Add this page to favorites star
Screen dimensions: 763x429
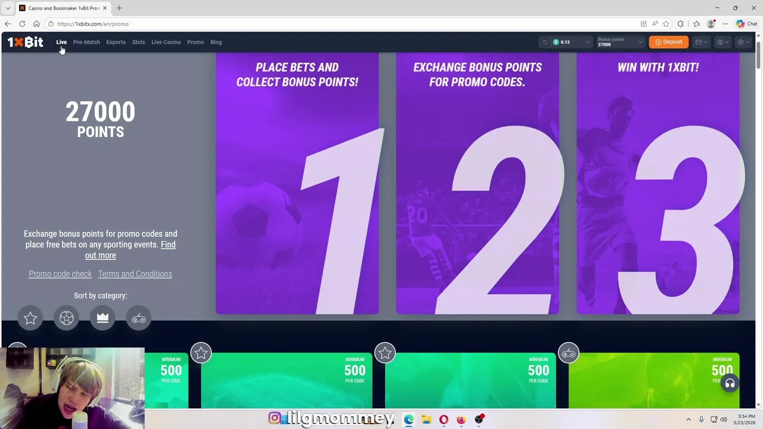click(666, 24)
